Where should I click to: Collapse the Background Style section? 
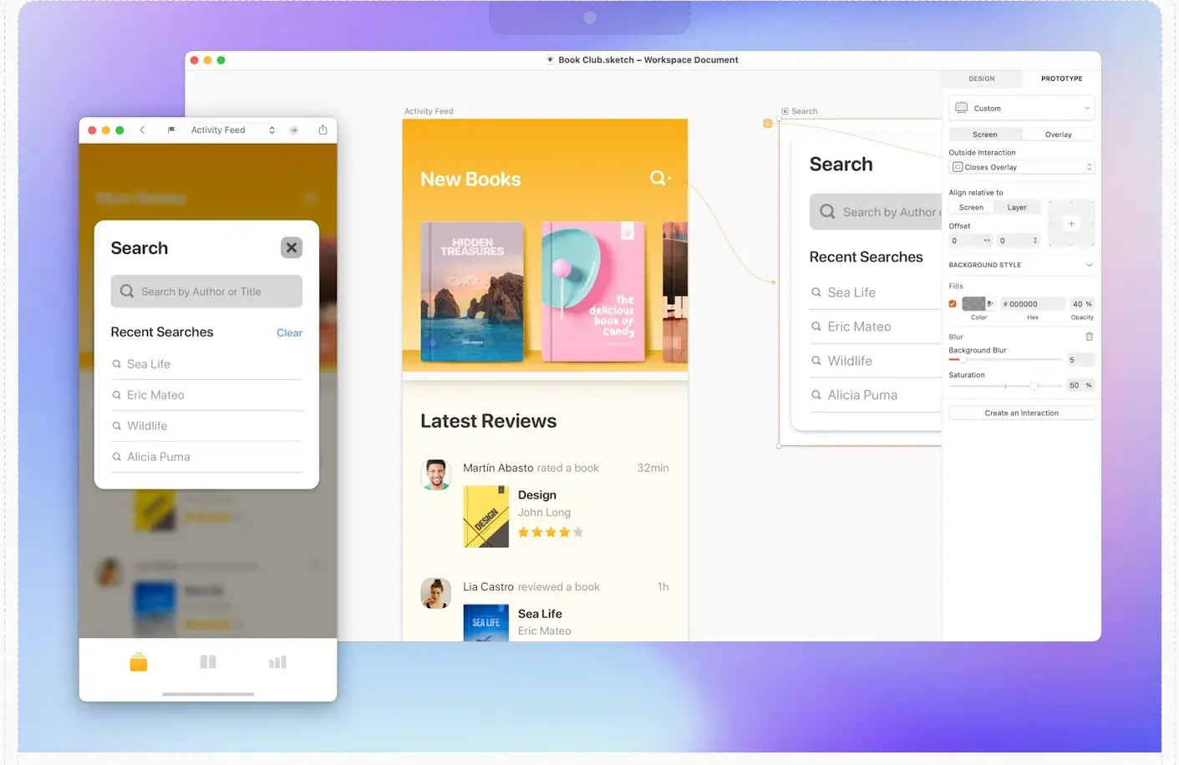[1089, 266]
